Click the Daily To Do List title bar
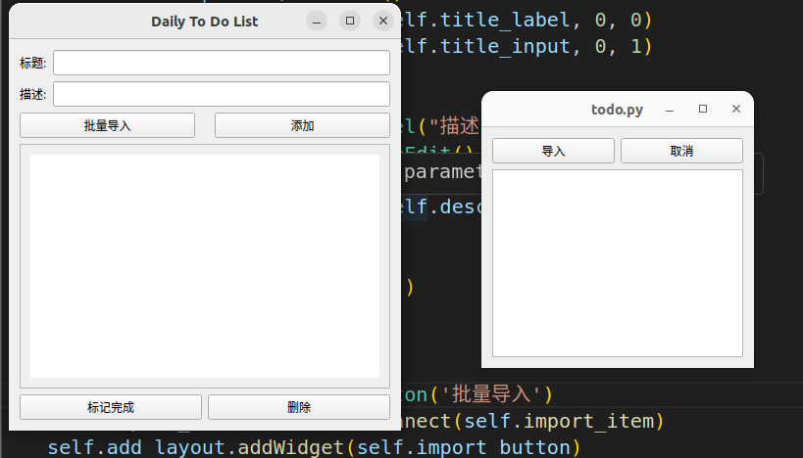The height and width of the screenshot is (458, 803). [x=204, y=21]
